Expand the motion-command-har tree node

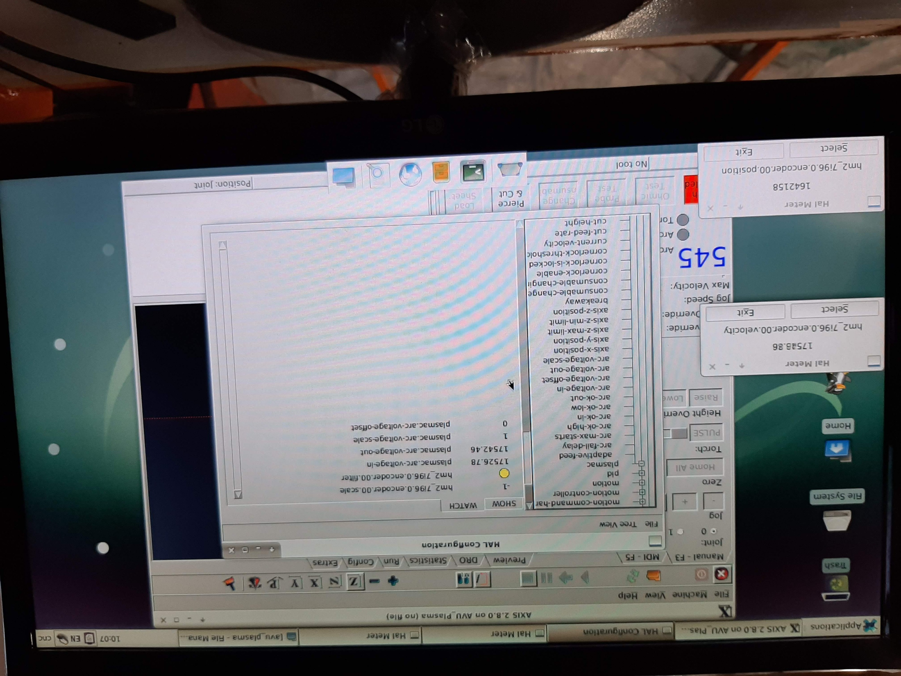pos(643,502)
